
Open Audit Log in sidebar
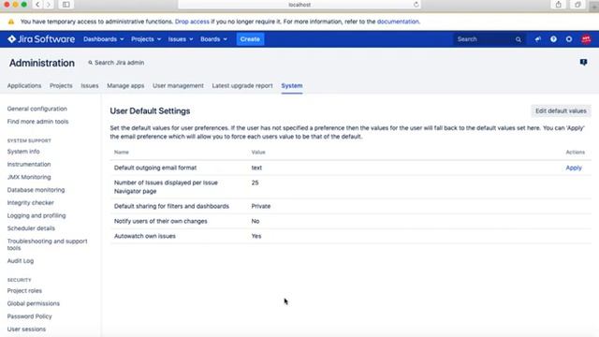click(x=21, y=261)
